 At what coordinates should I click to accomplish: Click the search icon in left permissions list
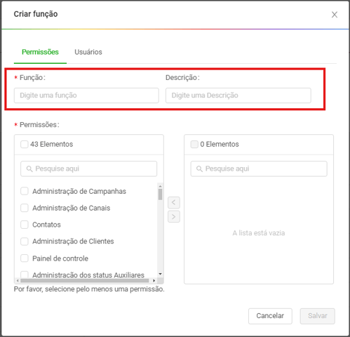(29, 168)
